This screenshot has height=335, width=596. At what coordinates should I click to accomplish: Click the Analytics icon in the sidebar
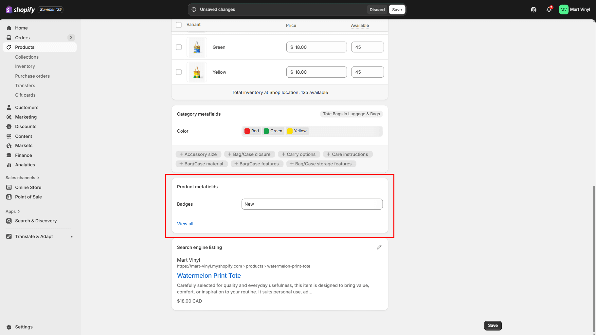tap(9, 165)
